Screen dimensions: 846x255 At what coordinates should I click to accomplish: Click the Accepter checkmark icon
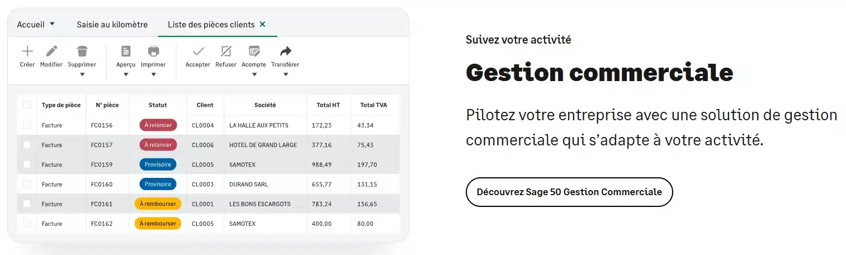(x=198, y=51)
